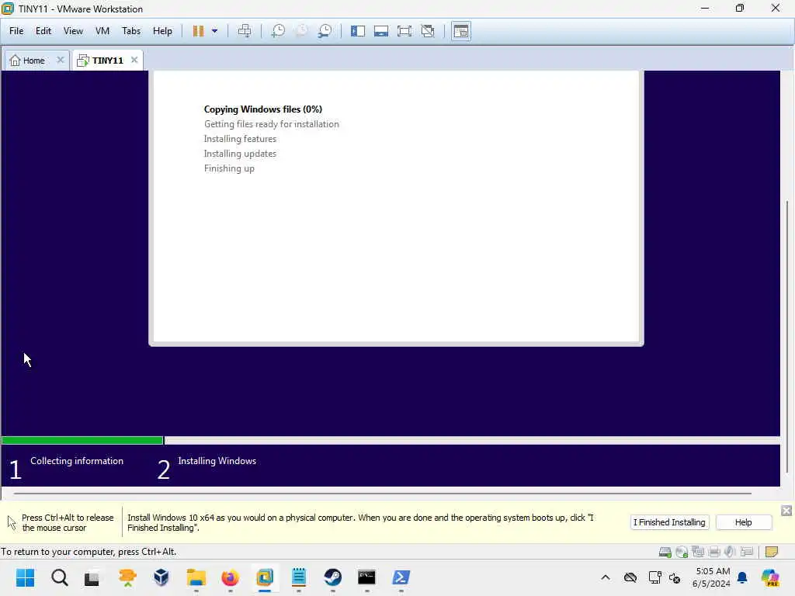Open the power options dropdown arrow
Viewport: 795px width, 596px height.
coord(214,31)
